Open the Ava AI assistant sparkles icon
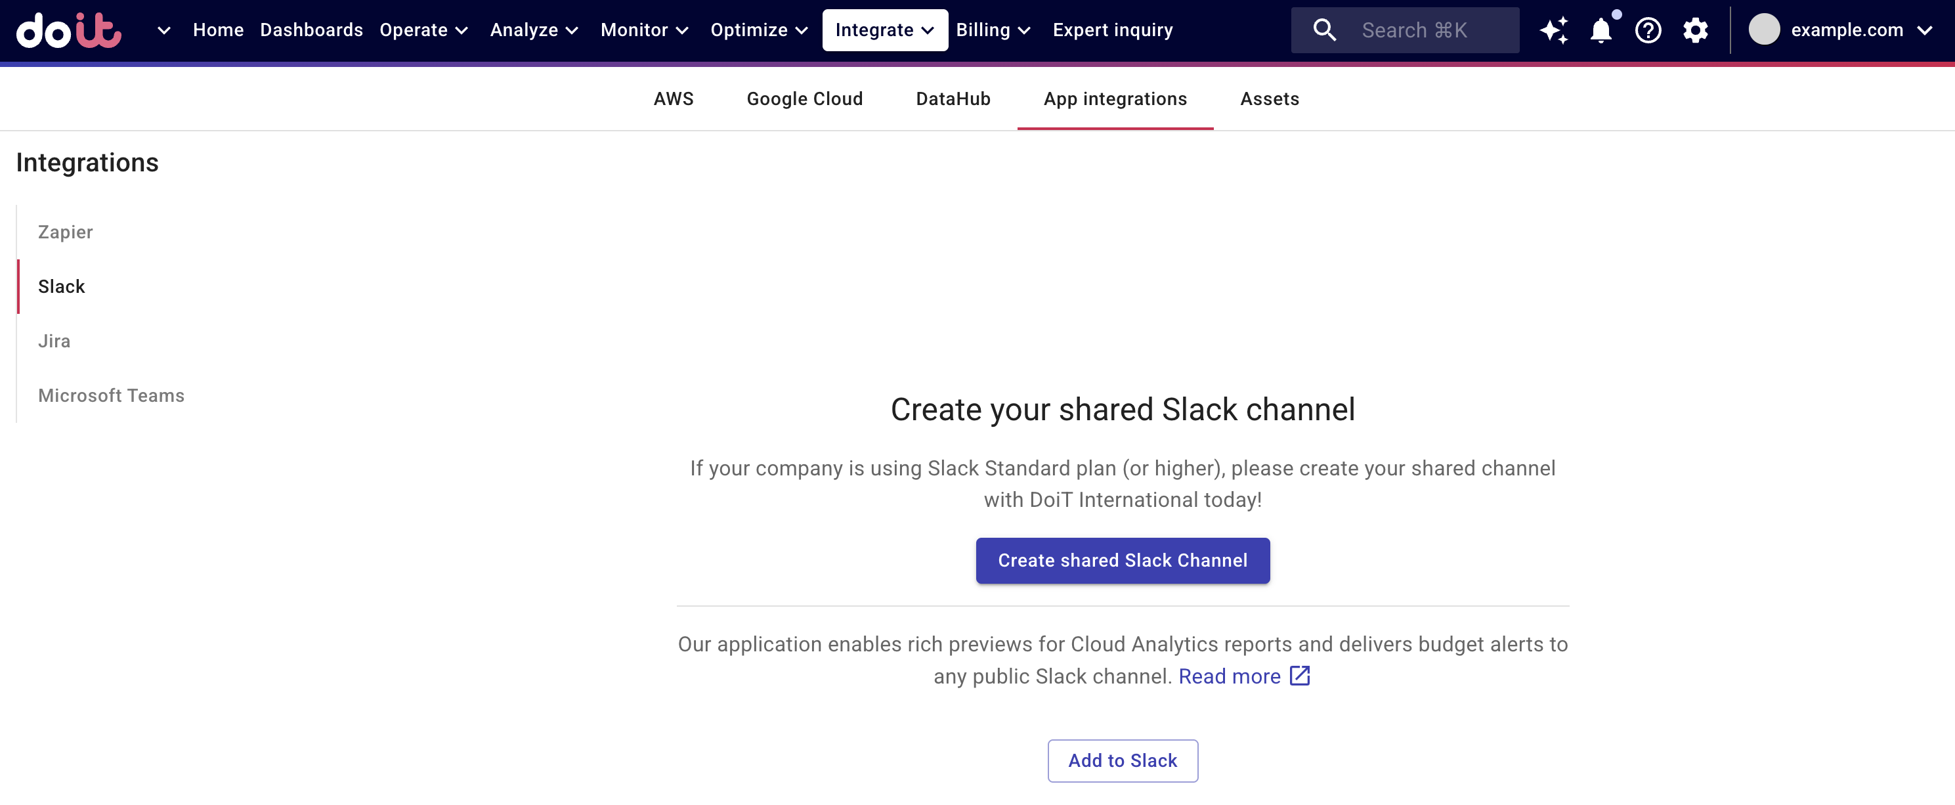Viewport: 1955px width, 805px height. pyautogui.click(x=1555, y=30)
